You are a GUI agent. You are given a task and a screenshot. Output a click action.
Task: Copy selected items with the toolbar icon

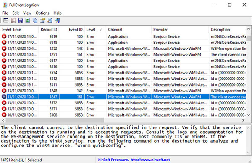pos(35,20)
